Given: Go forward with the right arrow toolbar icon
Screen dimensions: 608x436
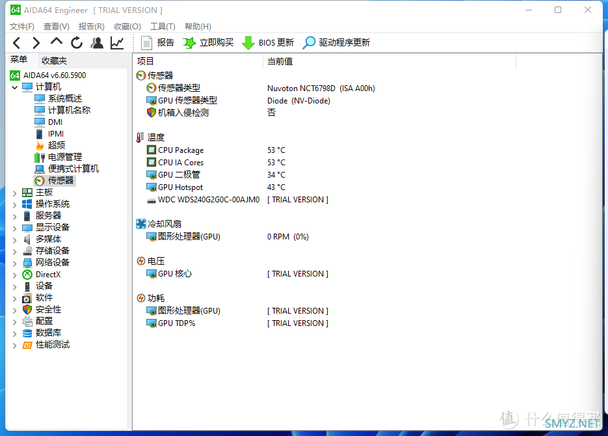Looking at the screenshot, I should coord(36,43).
